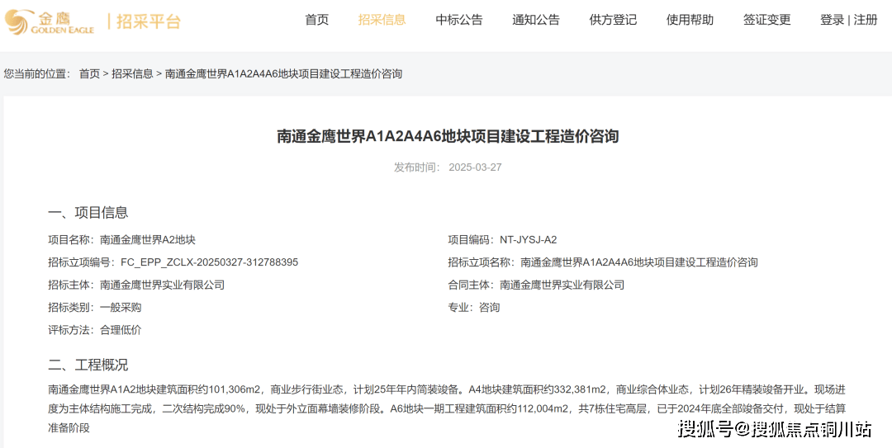Open the 招采信息 navigation tab
The image size is (892, 448).
[382, 20]
